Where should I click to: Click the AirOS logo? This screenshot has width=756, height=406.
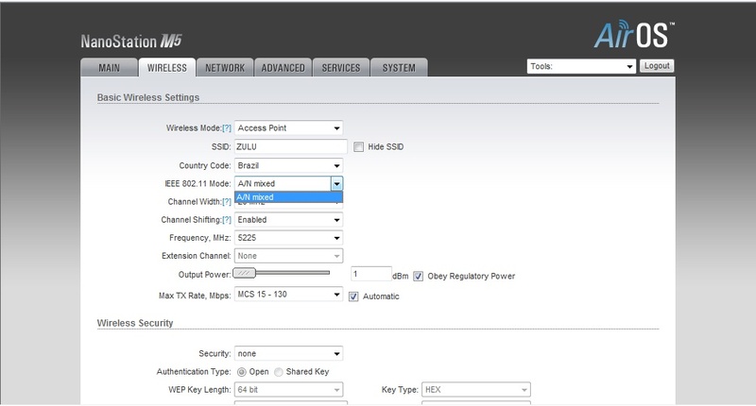click(x=633, y=35)
